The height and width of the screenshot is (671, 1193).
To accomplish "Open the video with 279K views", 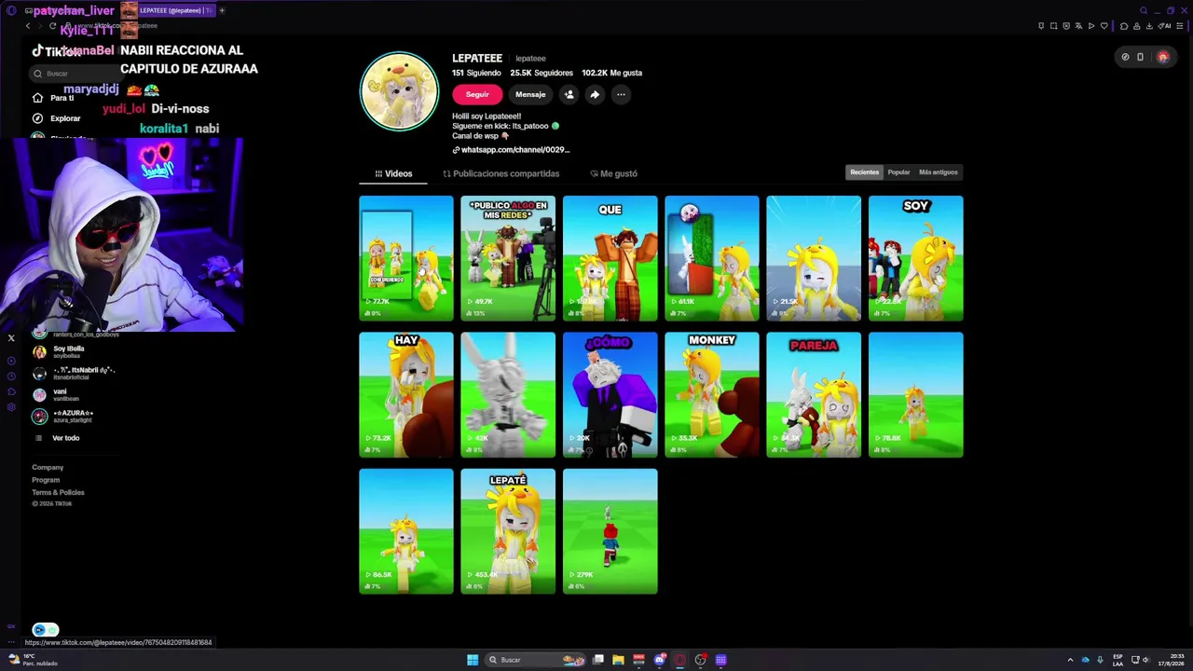I will tap(610, 531).
